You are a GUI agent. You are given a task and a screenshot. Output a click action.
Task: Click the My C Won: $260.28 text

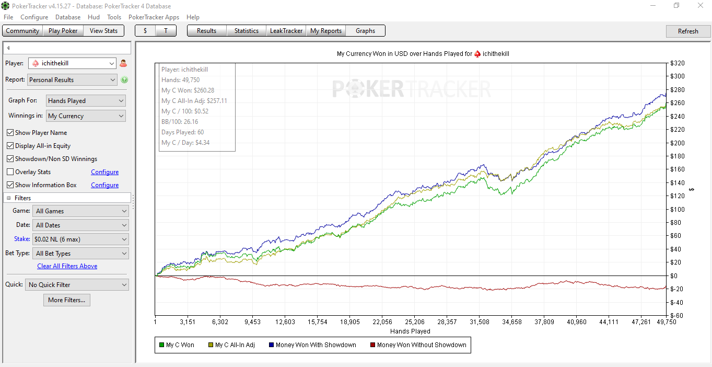click(x=188, y=90)
